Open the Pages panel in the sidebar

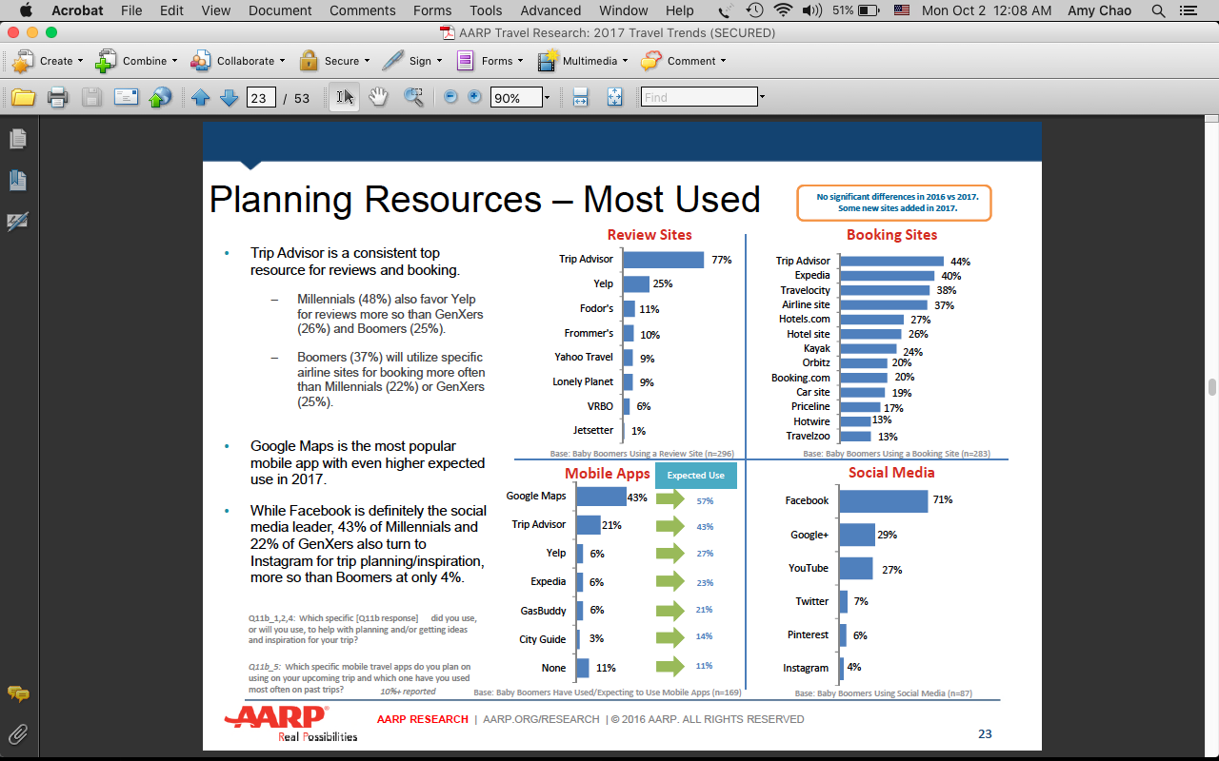[18, 139]
